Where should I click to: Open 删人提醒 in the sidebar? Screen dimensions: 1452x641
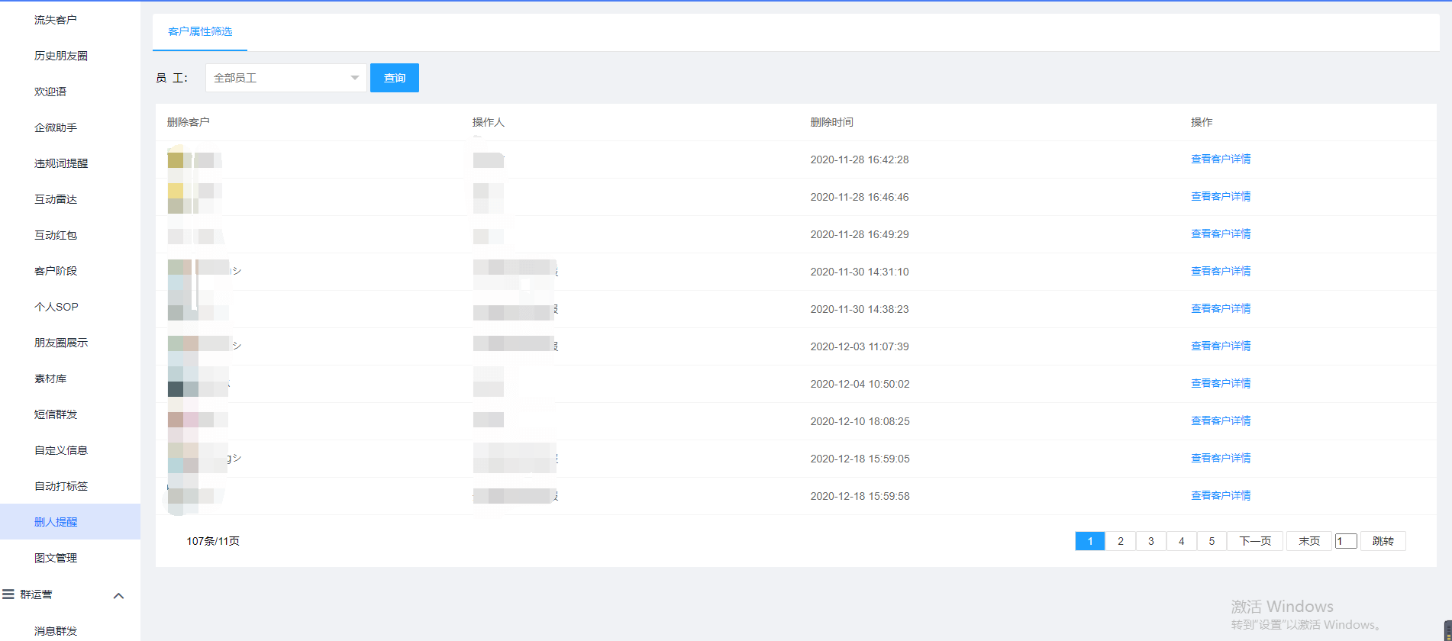point(56,522)
